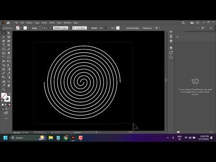Click the graphic Style swatch
The image size is (216, 162).
(x=118, y=28)
